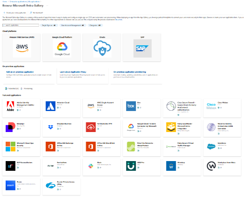Click the Zoom title text

tap(19, 182)
